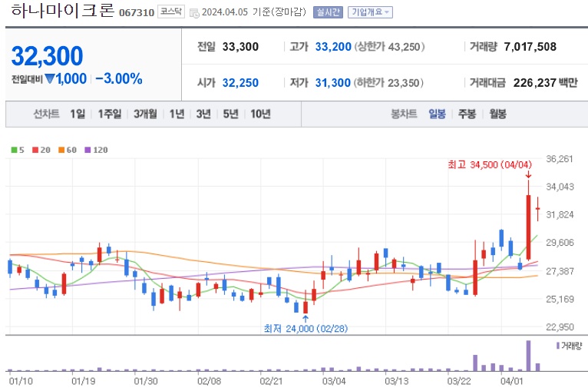Click the 실시간 real-time button
The image size is (588, 391).
pos(328,12)
